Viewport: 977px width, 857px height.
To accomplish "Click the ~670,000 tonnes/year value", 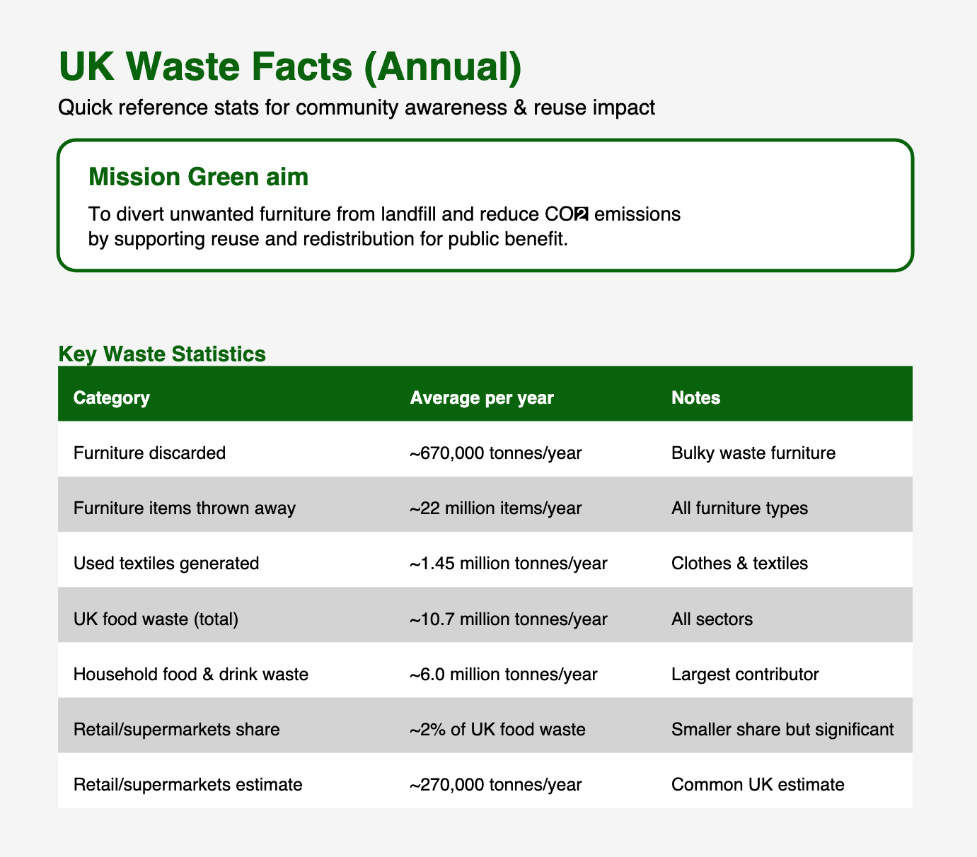I will click(x=495, y=453).
